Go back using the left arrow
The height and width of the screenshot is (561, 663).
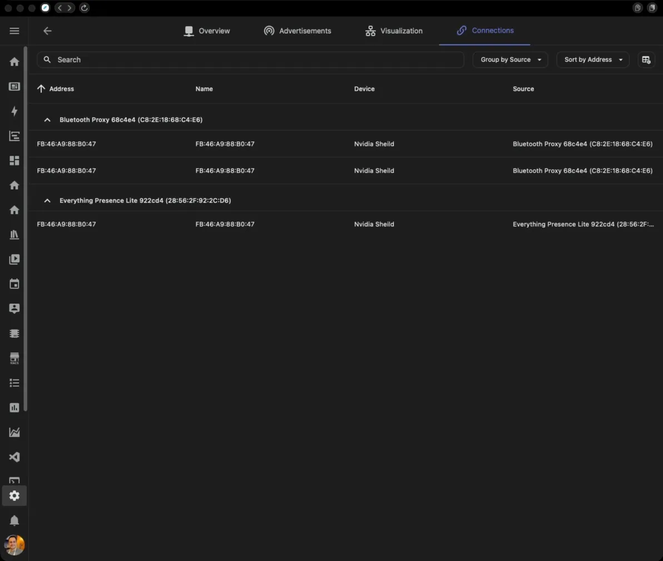click(47, 31)
